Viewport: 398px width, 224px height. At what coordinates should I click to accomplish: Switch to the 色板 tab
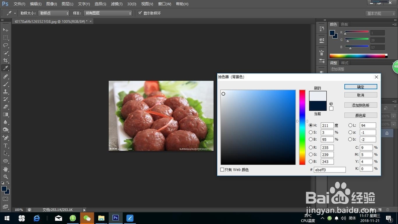(344, 24)
